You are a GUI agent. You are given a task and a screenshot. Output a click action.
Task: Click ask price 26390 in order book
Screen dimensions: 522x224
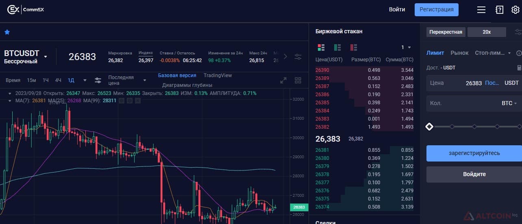tap(322, 70)
